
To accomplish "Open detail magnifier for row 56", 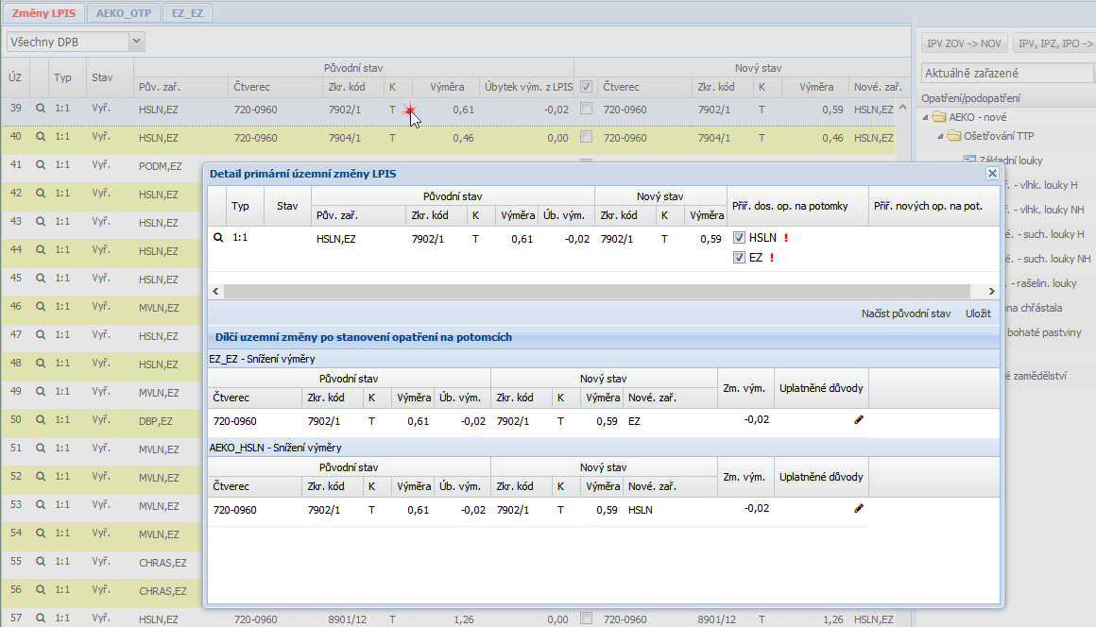I will [x=41, y=589].
